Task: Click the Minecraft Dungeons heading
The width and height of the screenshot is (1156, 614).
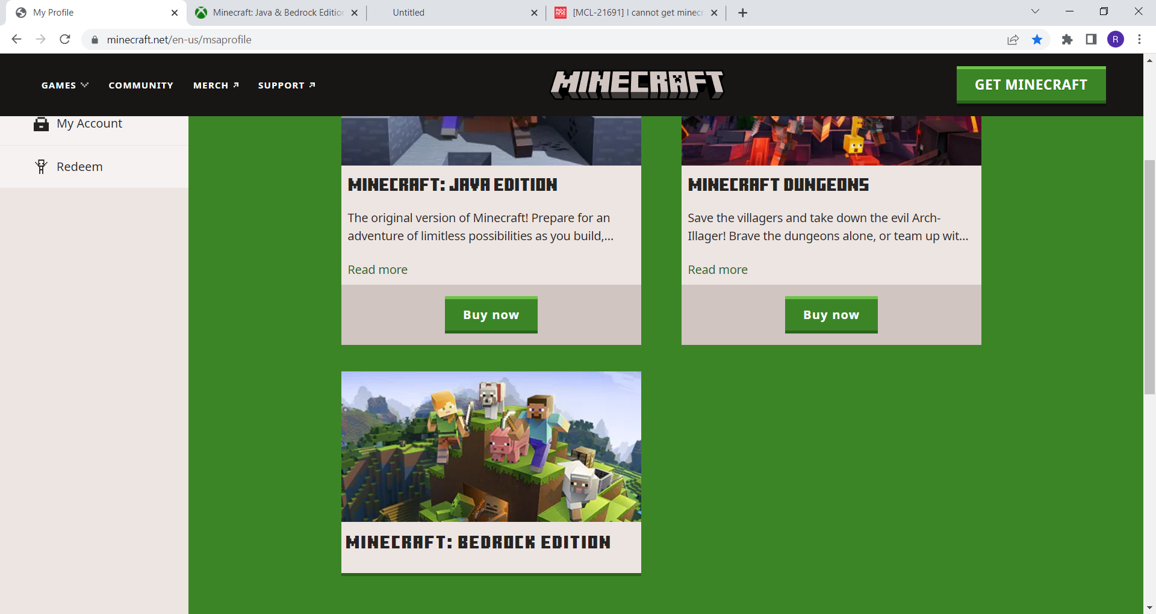Action: tap(778, 185)
